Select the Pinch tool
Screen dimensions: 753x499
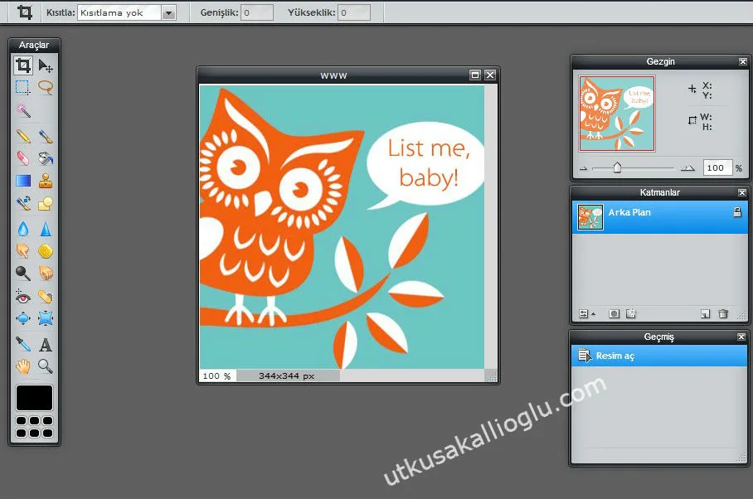46,318
